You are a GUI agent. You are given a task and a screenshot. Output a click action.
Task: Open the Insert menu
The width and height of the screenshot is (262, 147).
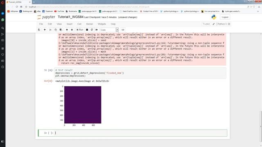click(x=70, y=24)
